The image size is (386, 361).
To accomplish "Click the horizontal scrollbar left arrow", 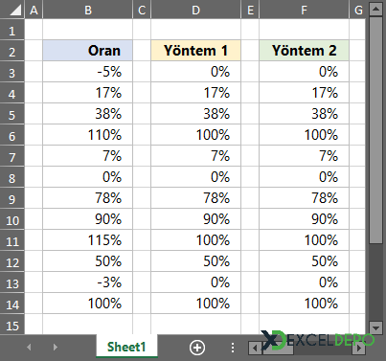I will coord(255,348).
